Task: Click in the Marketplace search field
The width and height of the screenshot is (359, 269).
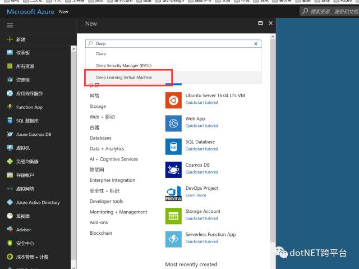Action: (173, 44)
